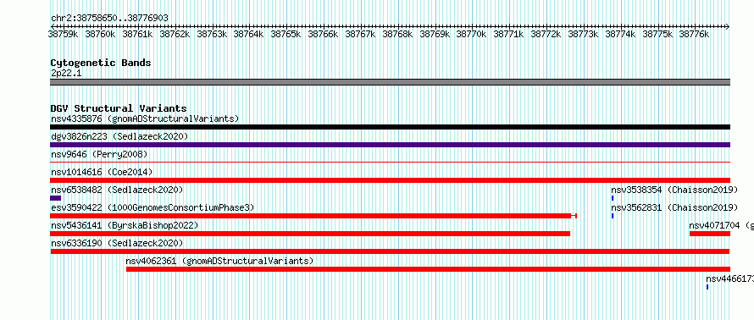
Task: Select the thin red nsv9646 variant line
Action: point(390,163)
